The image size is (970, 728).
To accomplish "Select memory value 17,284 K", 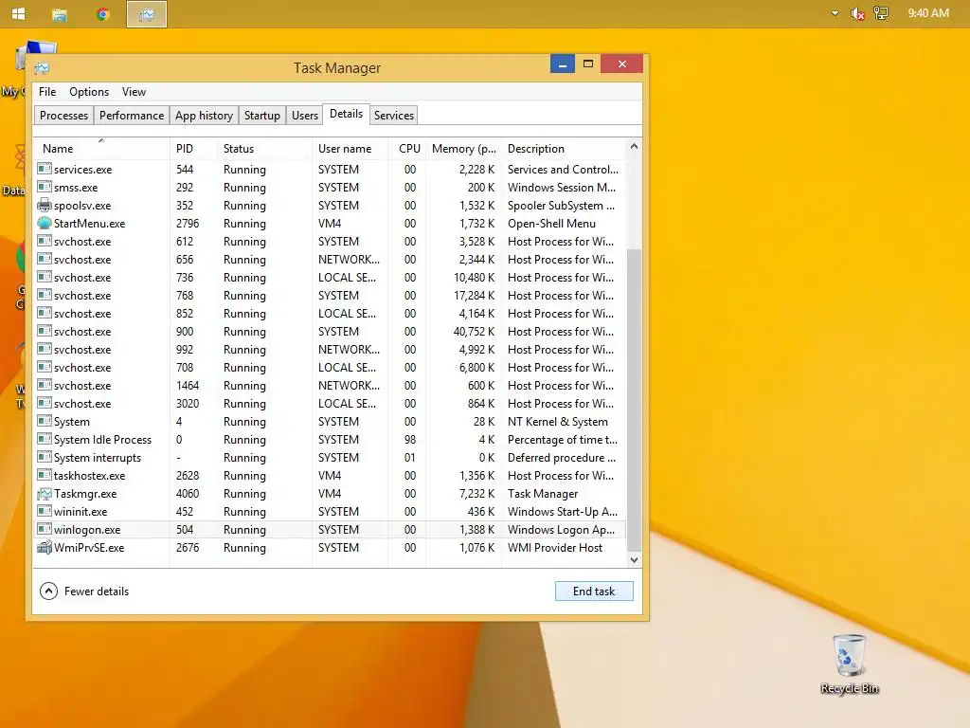I will pyautogui.click(x=474, y=296).
